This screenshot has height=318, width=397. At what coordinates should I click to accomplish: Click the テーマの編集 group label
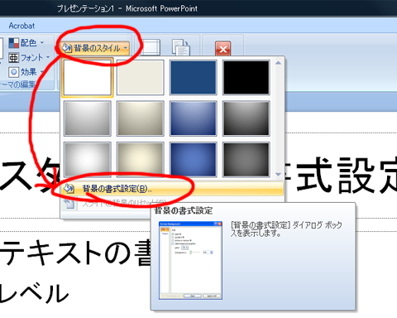tap(18, 84)
